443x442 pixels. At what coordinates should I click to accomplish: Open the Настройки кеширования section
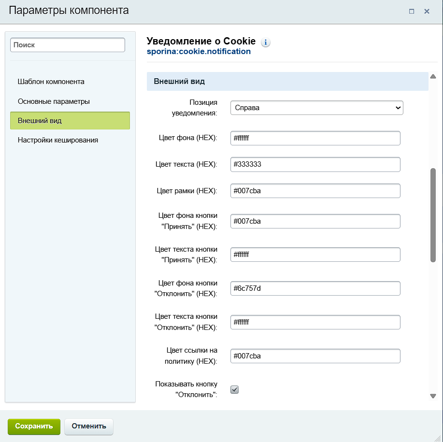[x=58, y=140]
